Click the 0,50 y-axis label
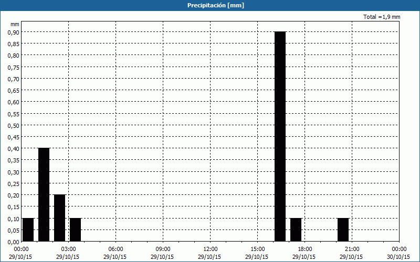The width and height of the screenshot is (420, 262). point(14,125)
